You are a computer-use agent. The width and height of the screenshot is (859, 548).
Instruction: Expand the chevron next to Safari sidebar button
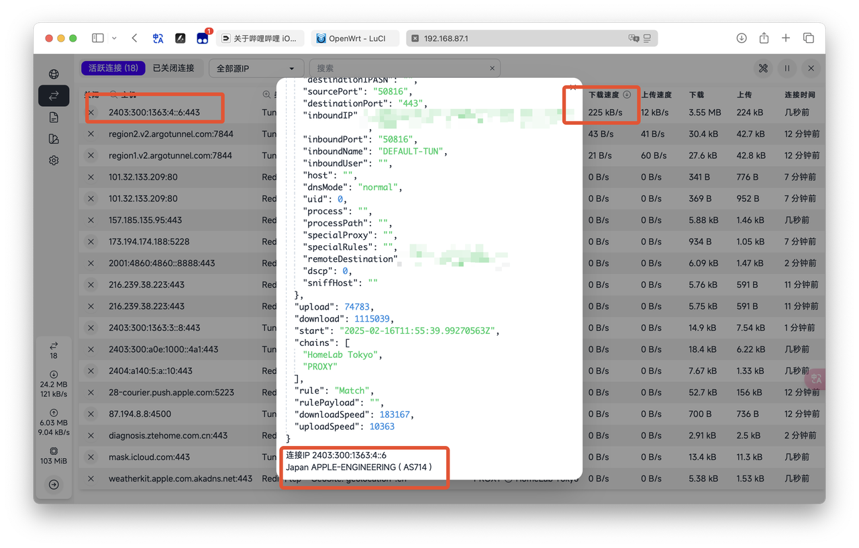(x=114, y=38)
